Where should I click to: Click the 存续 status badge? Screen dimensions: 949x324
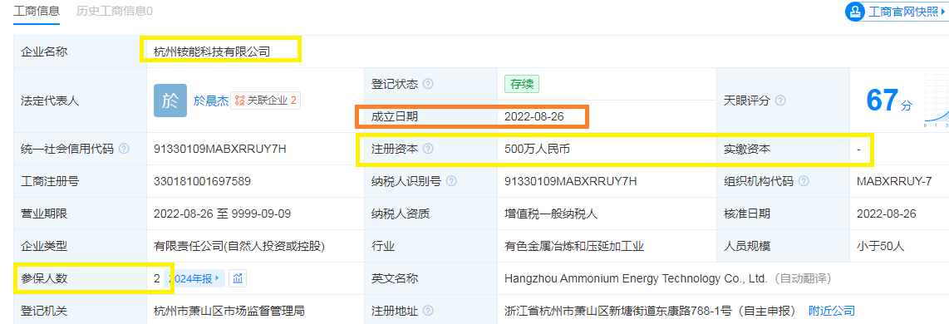tap(522, 84)
